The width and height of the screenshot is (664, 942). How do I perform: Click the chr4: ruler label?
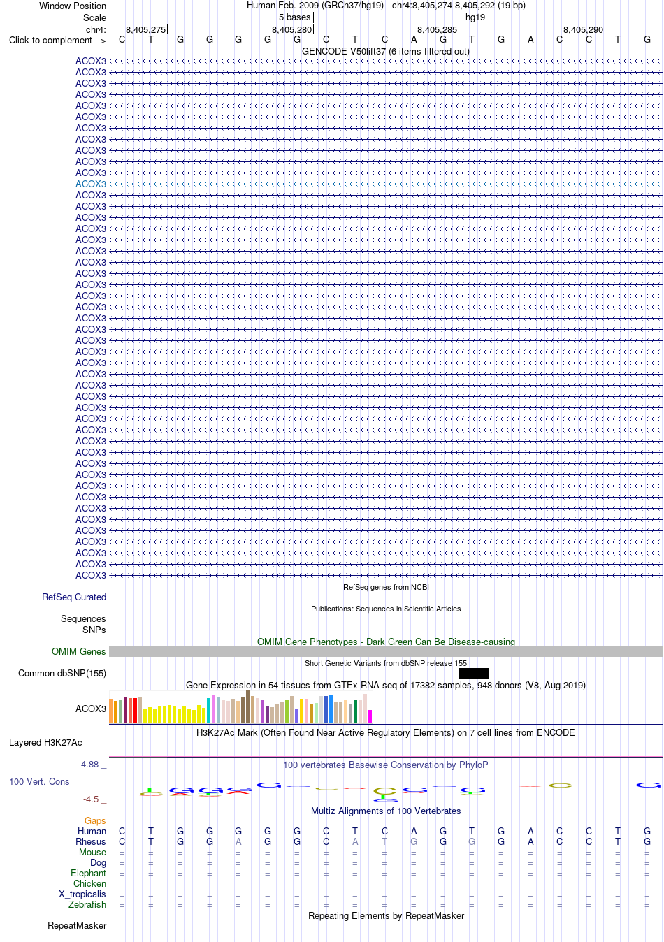[96, 29]
